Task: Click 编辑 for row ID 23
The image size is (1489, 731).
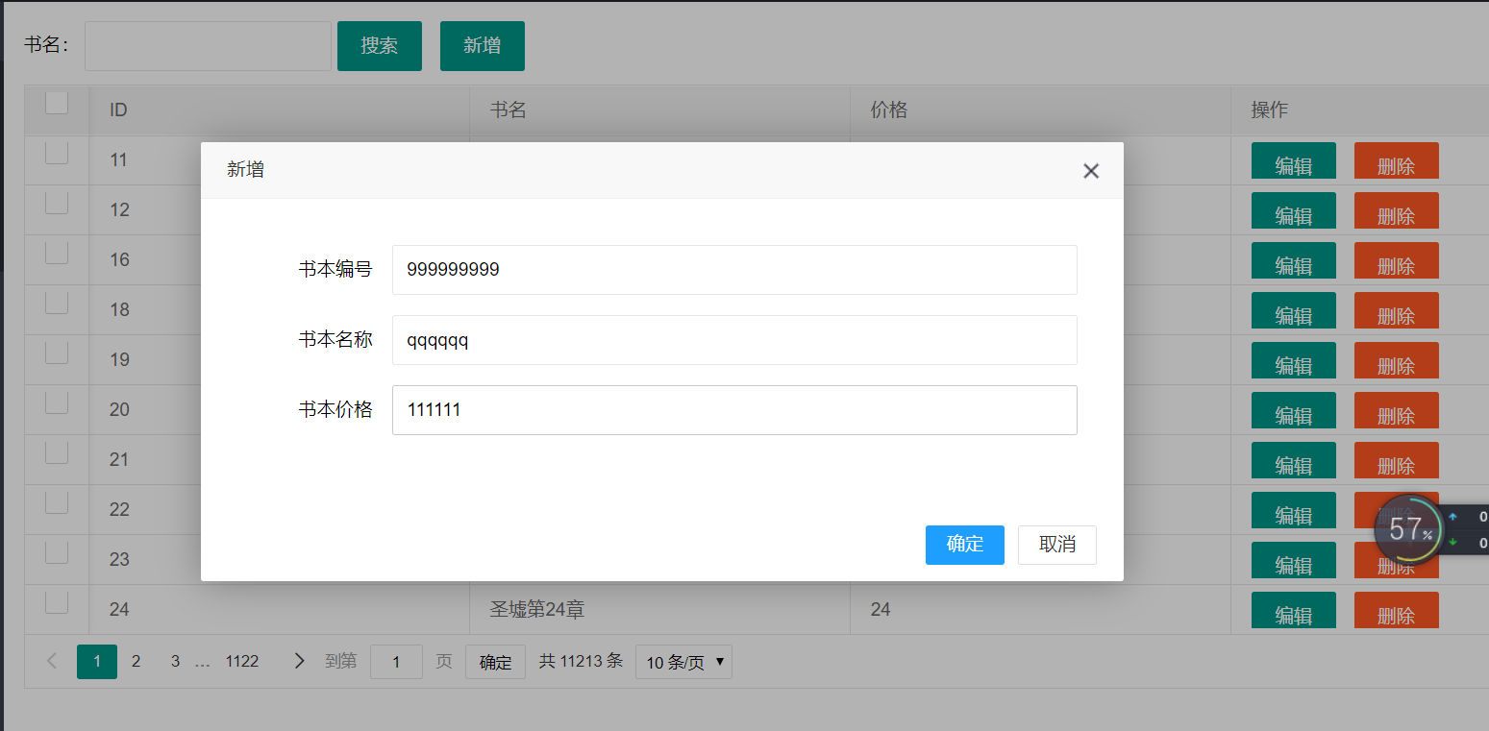Action: (x=1294, y=560)
